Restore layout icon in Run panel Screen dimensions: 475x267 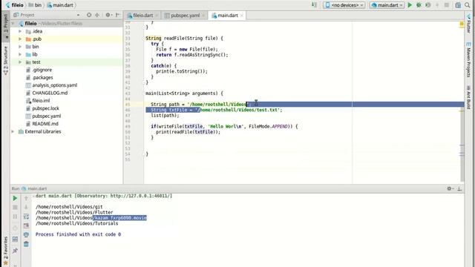click(x=15, y=240)
